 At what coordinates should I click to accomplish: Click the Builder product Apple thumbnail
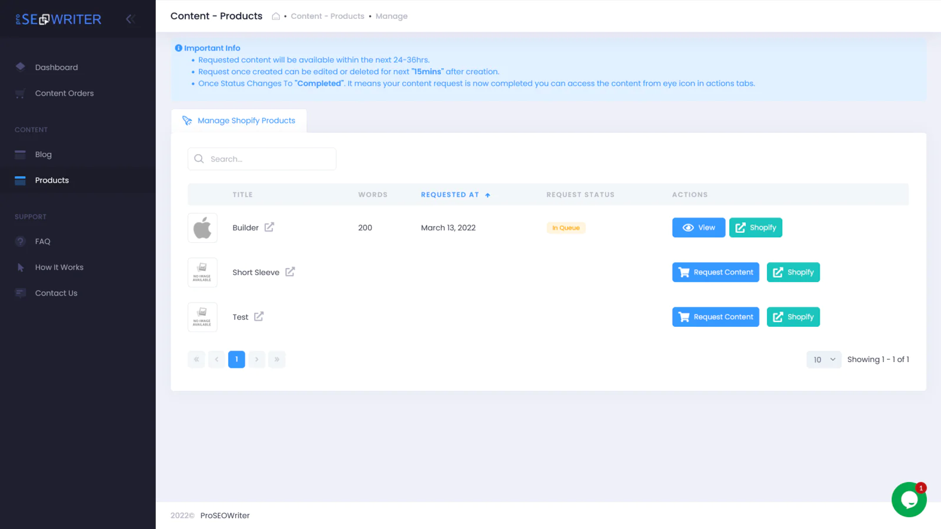click(x=202, y=227)
